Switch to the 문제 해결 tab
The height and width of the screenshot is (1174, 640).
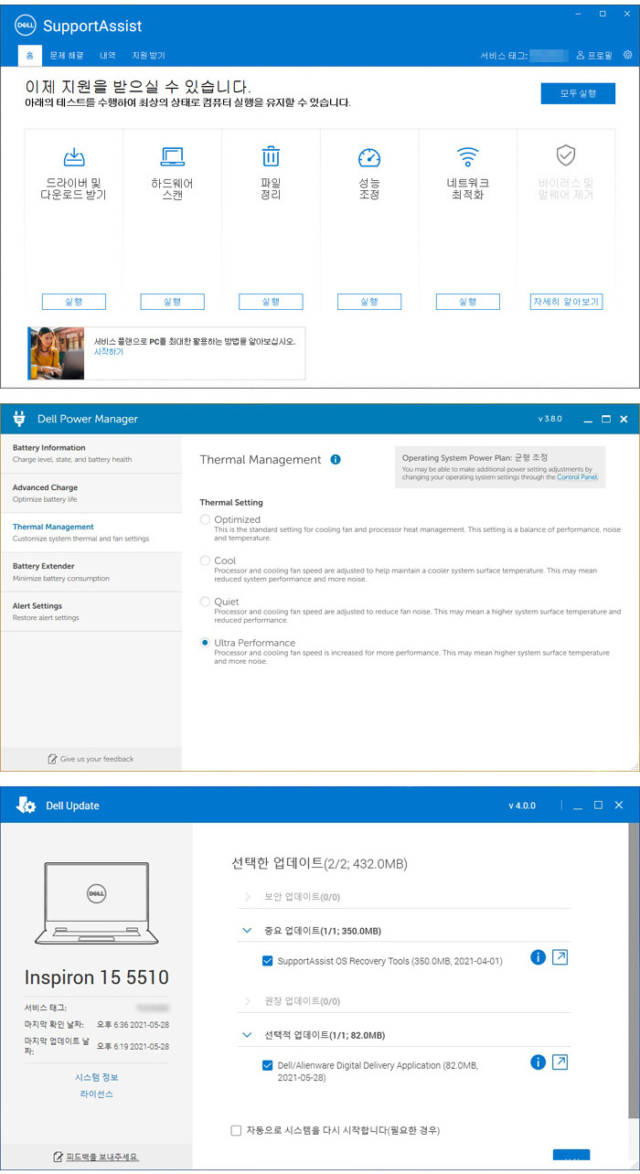(x=67, y=56)
